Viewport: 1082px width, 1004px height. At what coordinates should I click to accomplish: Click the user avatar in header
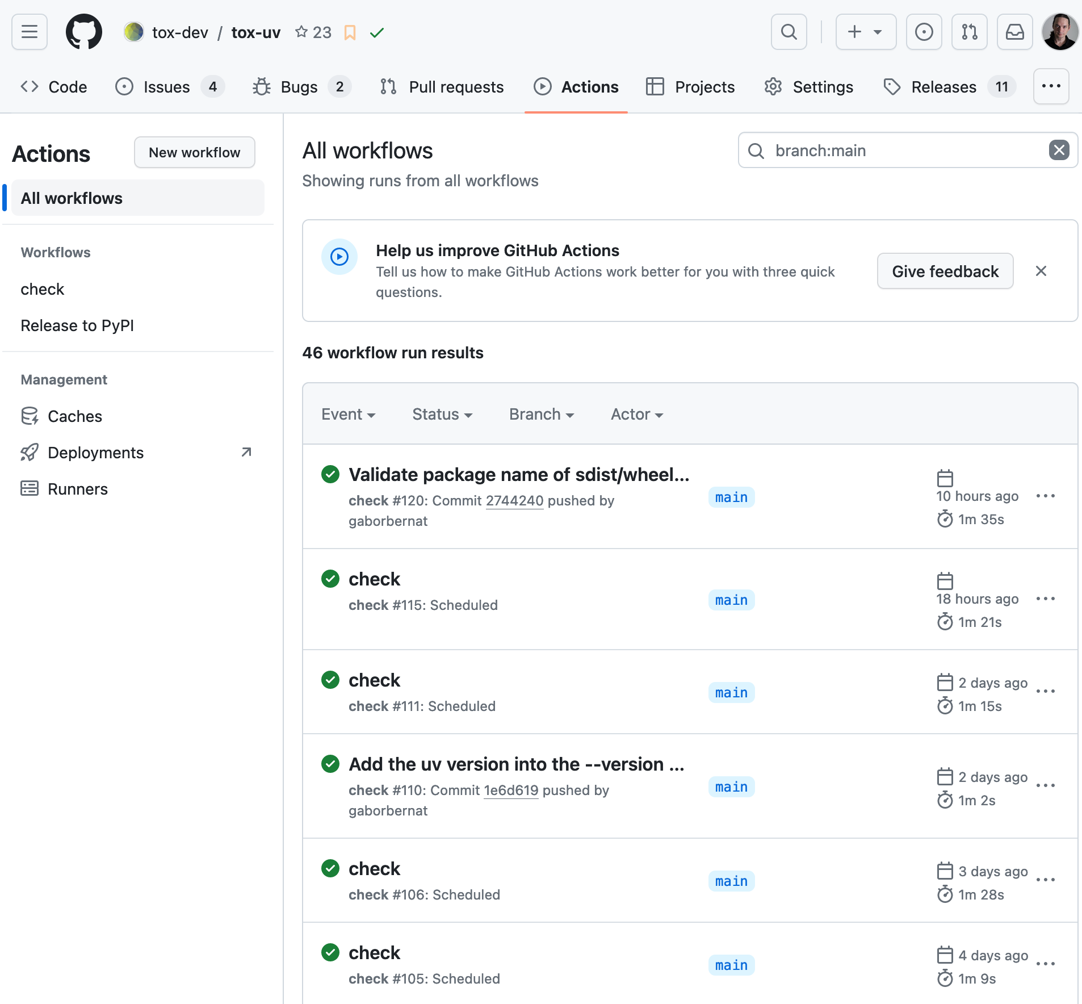1059,32
